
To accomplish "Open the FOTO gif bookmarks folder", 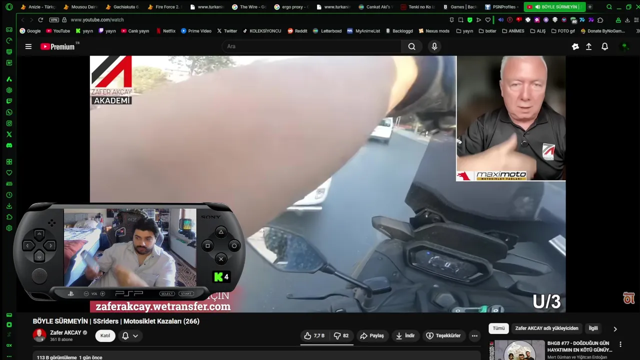I will (x=563, y=31).
